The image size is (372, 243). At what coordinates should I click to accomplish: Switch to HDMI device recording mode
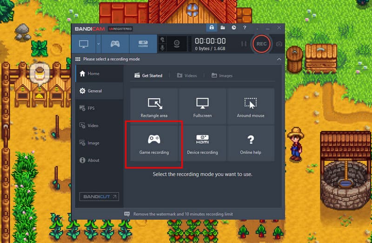pyautogui.click(x=143, y=44)
